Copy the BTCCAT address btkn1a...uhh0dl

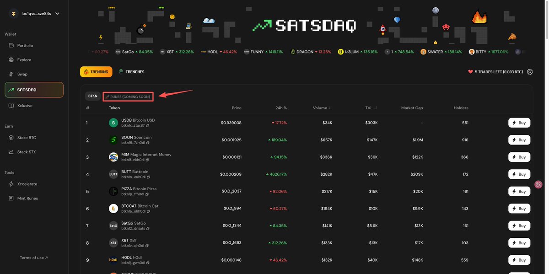pos(149,211)
